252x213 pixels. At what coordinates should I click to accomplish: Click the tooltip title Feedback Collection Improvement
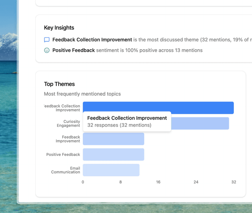point(127,118)
